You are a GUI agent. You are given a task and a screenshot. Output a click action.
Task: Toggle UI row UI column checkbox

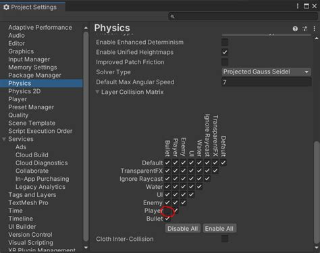point(191,194)
